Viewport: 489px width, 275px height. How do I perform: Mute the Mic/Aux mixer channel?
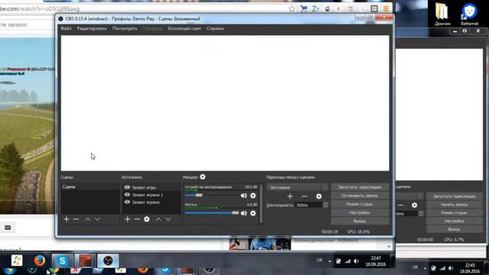[244, 213]
